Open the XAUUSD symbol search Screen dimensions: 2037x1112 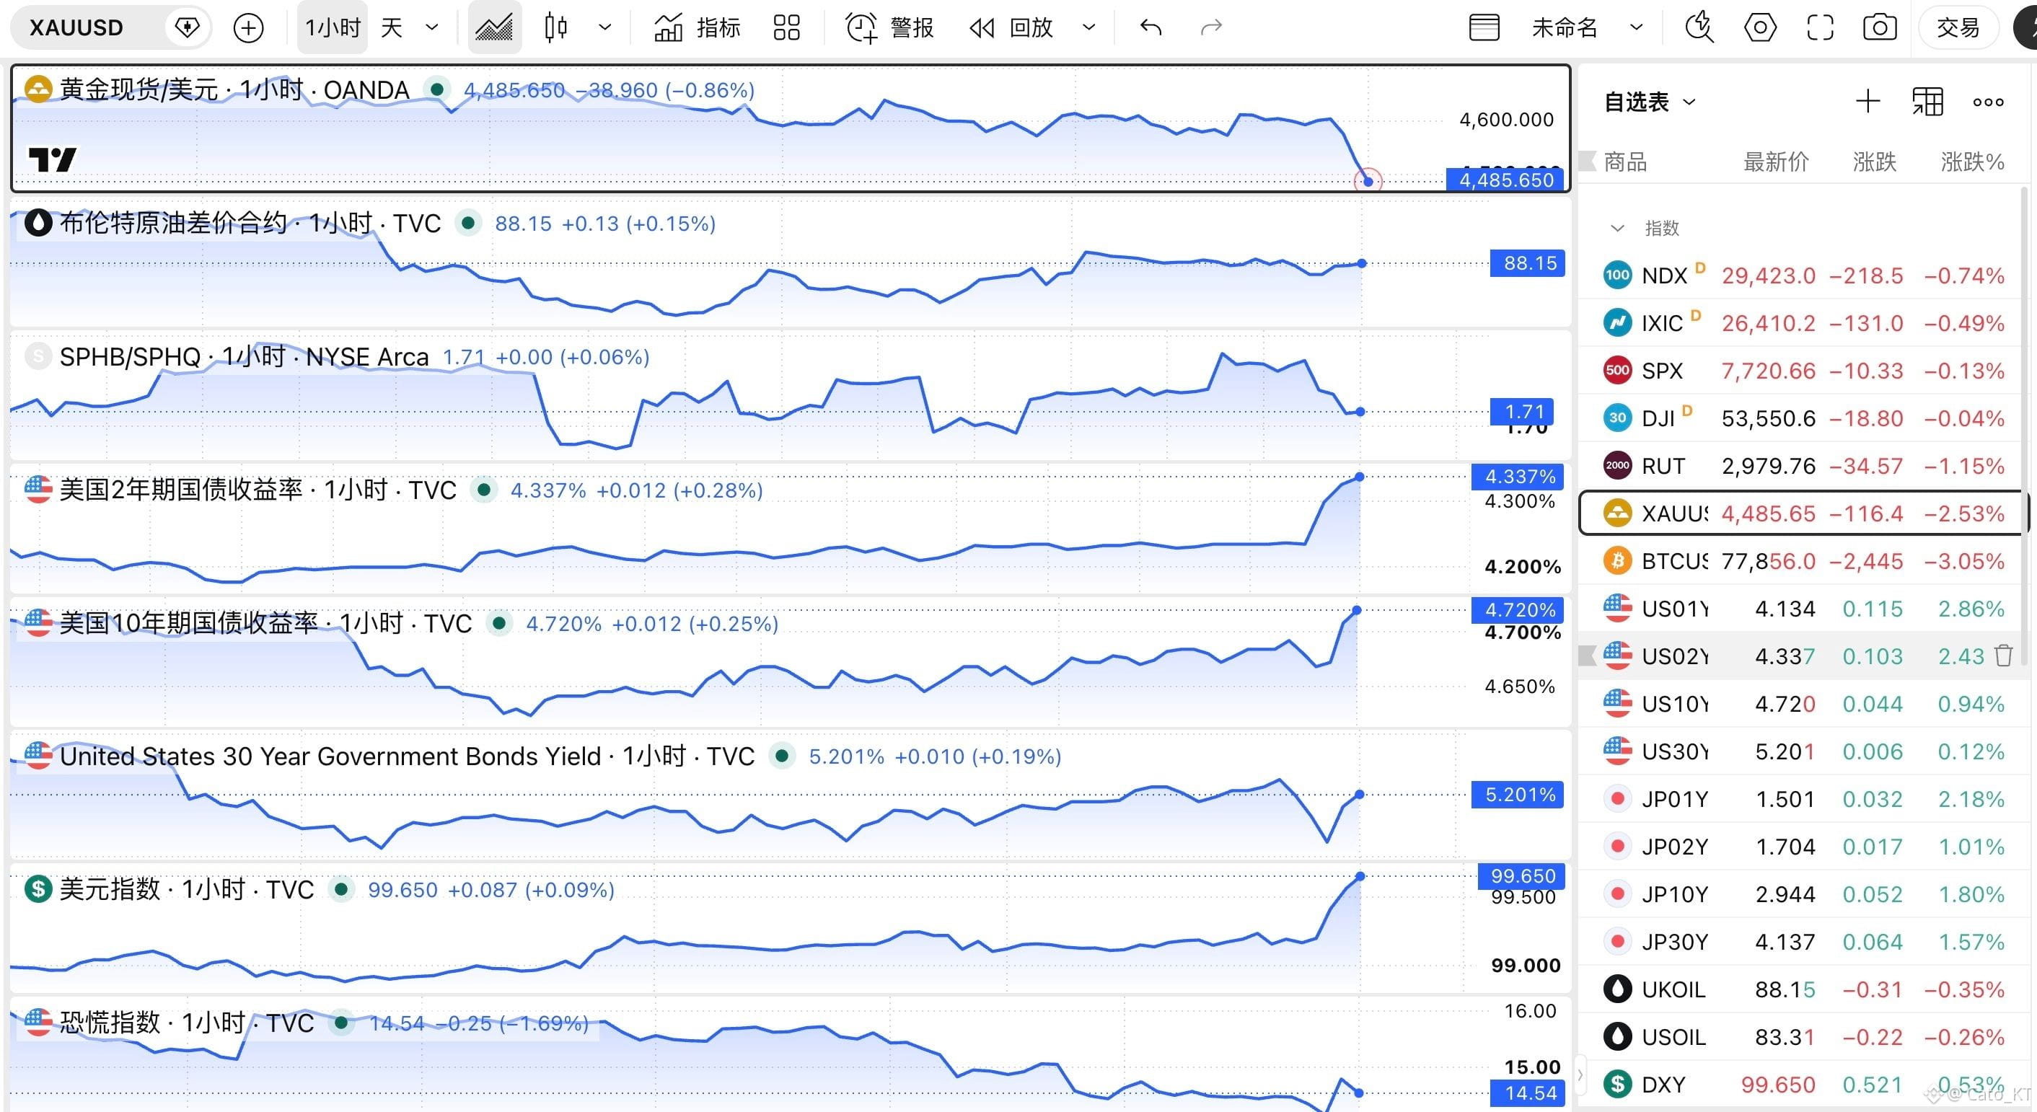tap(76, 27)
